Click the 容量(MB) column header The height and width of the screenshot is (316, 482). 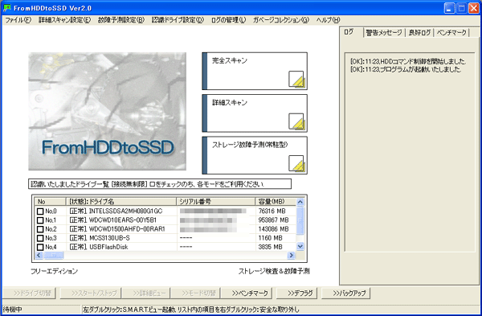pos(276,202)
